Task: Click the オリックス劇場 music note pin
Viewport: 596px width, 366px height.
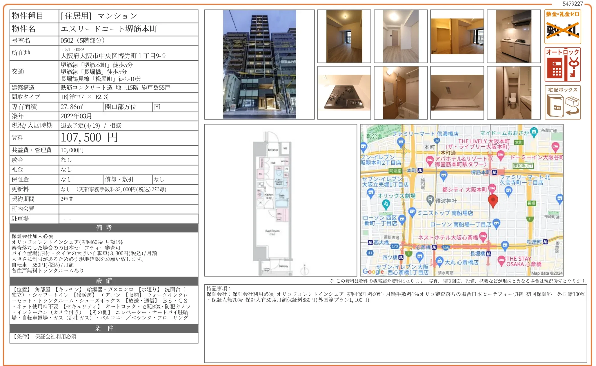Action: click(386, 204)
